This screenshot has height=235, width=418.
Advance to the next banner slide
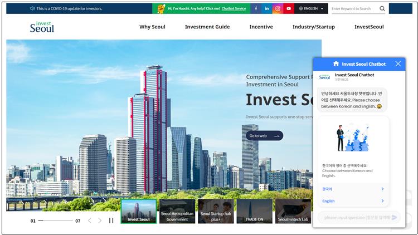point(100,221)
